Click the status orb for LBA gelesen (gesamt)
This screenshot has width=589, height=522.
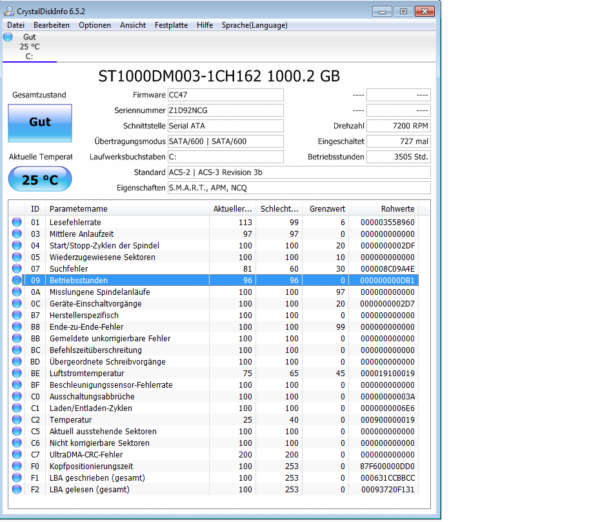(17, 489)
